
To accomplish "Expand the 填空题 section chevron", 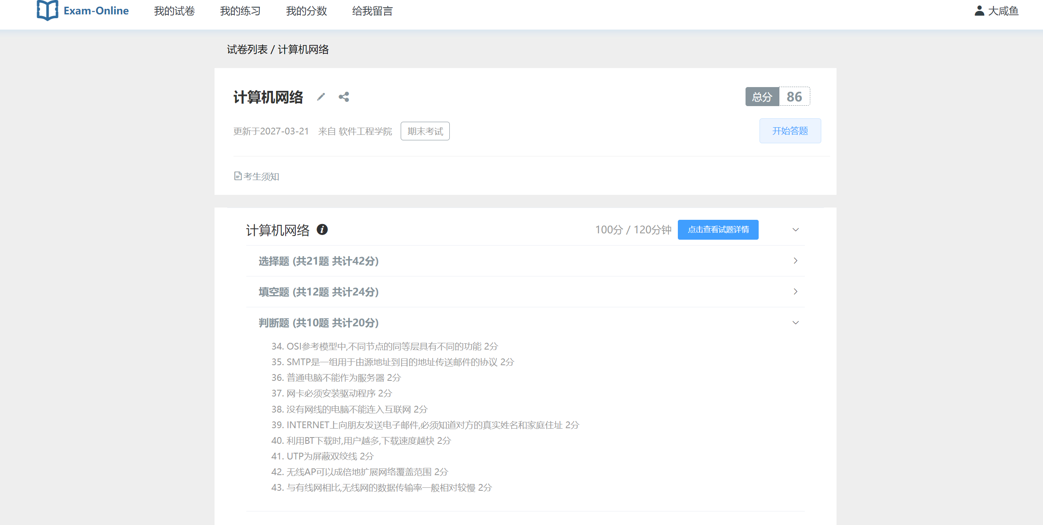I will [795, 292].
